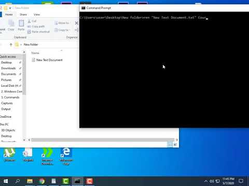The height and width of the screenshot is (186, 249).
Task: Open the Action Center notifications
Action: (241, 181)
